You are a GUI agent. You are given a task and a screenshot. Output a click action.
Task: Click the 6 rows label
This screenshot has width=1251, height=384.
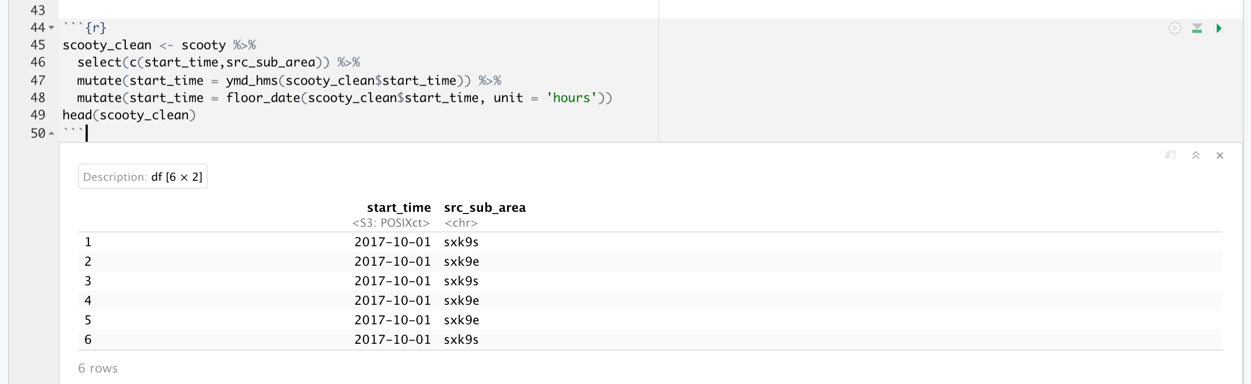(98, 368)
